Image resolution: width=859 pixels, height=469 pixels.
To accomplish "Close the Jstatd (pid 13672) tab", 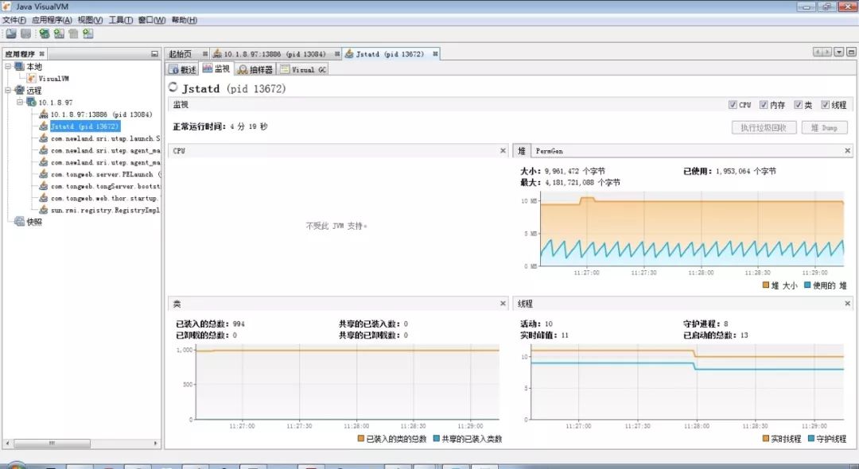I will point(435,53).
